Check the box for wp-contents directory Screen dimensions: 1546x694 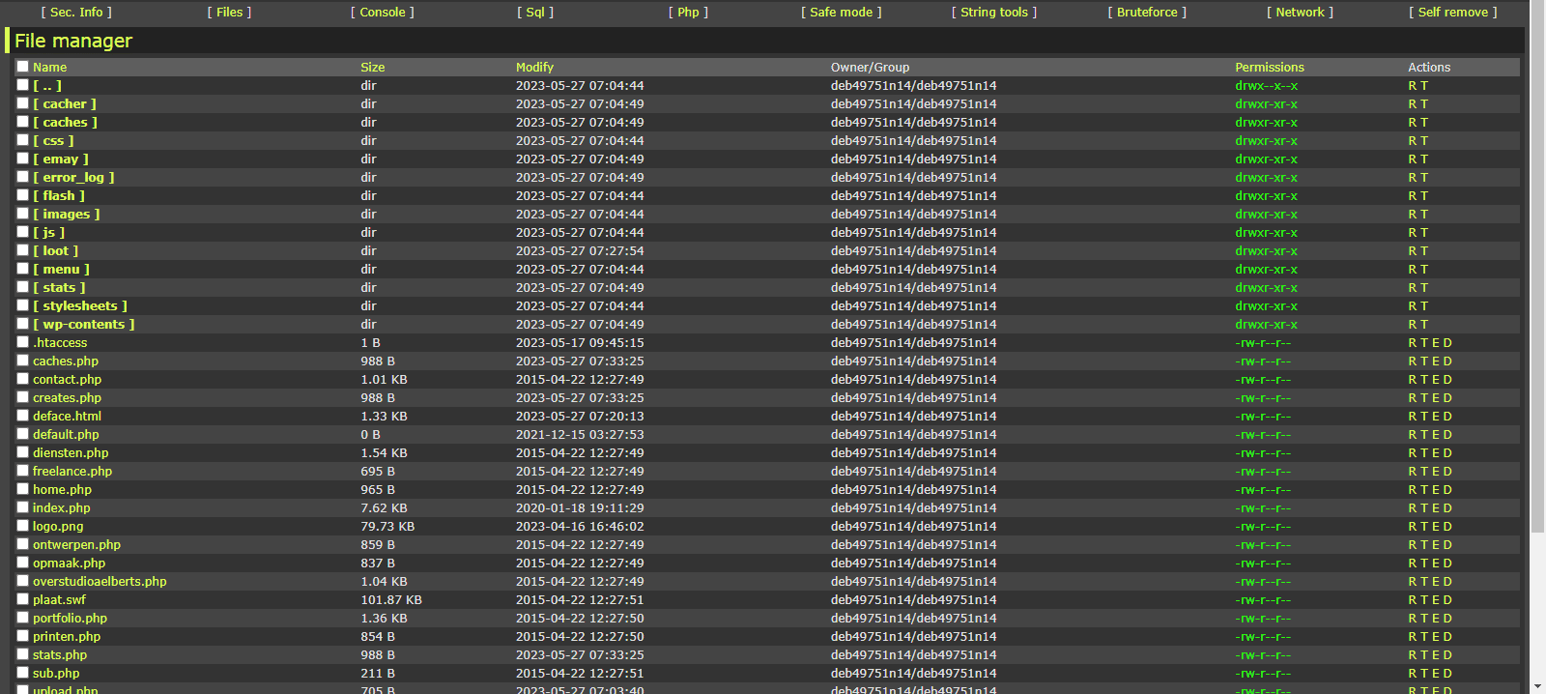click(x=22, y=324)
